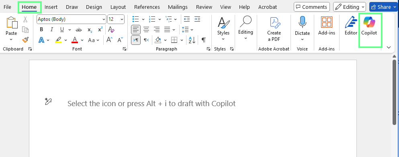
Task: Toggle align left button
Action: click(136, 30)
